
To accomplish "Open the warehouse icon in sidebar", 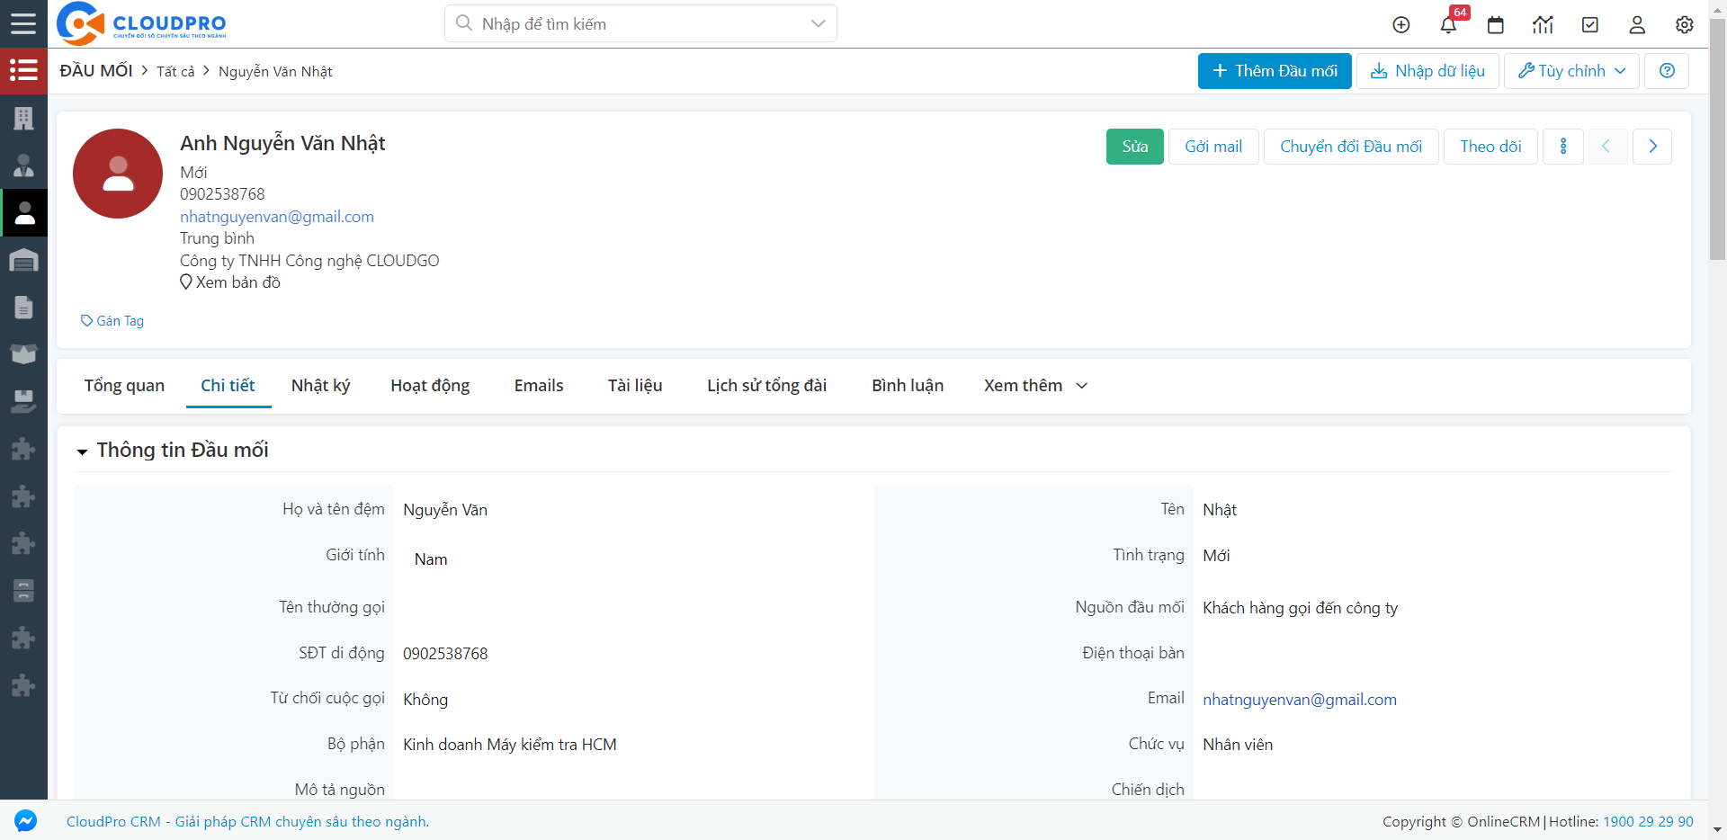I will pyautogui.click(x=23, y=261).
